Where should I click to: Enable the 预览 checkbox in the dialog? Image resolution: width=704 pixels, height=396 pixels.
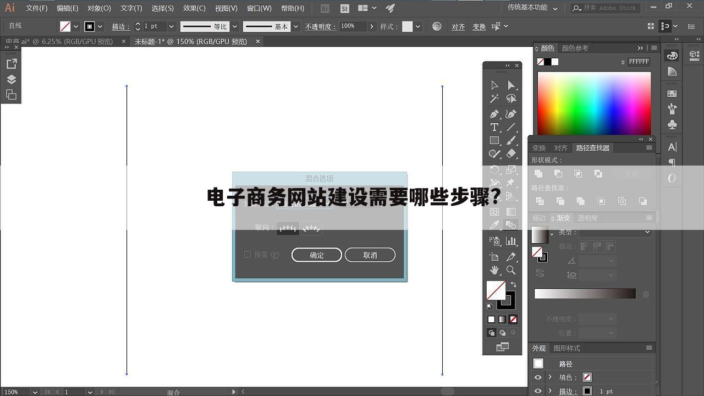click(248, 254)
